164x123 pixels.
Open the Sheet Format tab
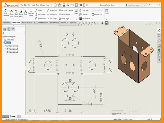pyautogui.click(x=54, y=23)
